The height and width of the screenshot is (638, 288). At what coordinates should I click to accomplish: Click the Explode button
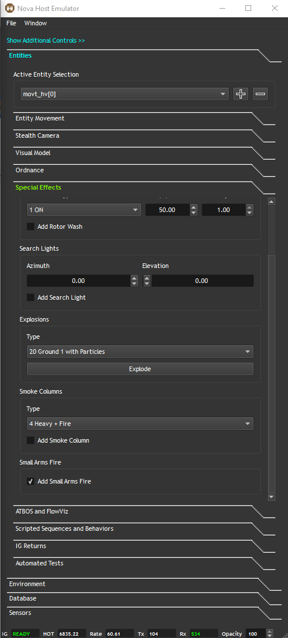click(x=140, y=369)
